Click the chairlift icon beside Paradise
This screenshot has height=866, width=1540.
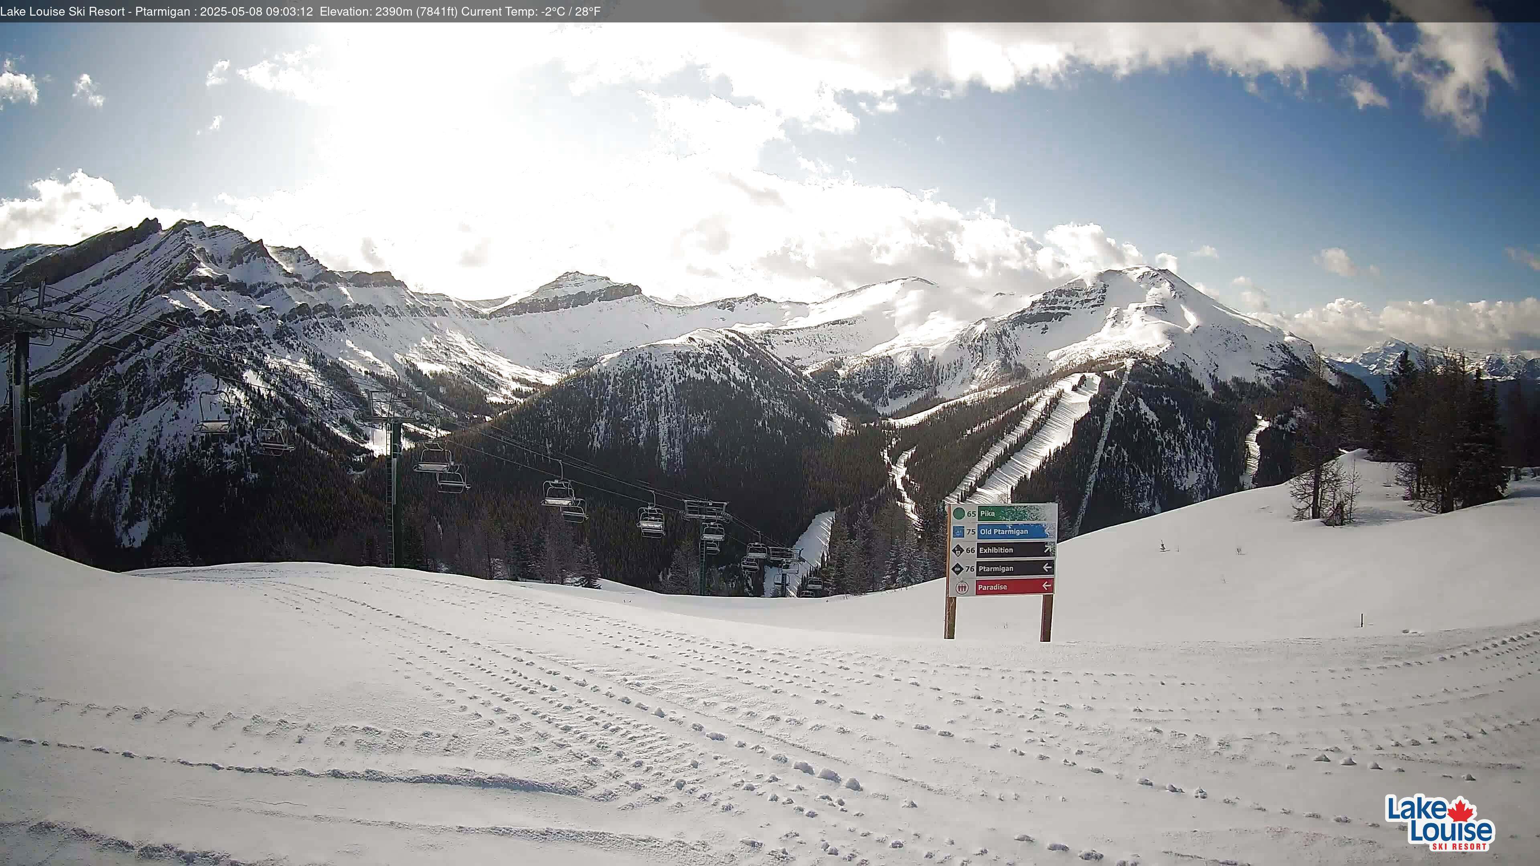point(962,587)
